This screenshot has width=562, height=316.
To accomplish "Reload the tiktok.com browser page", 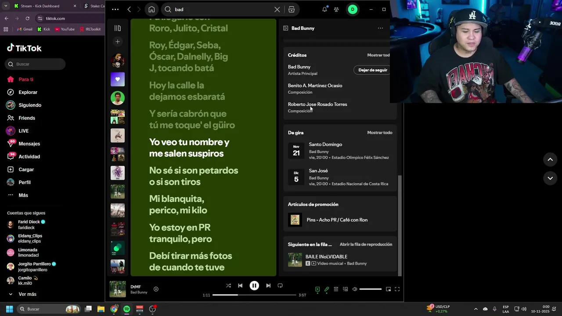I will [x=27, y=18].
